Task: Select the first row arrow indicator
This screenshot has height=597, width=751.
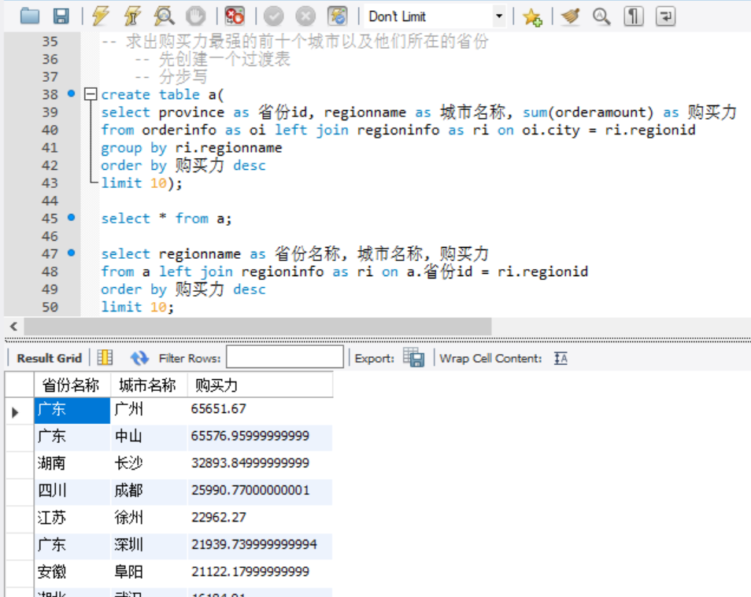Action: (15, 411)
